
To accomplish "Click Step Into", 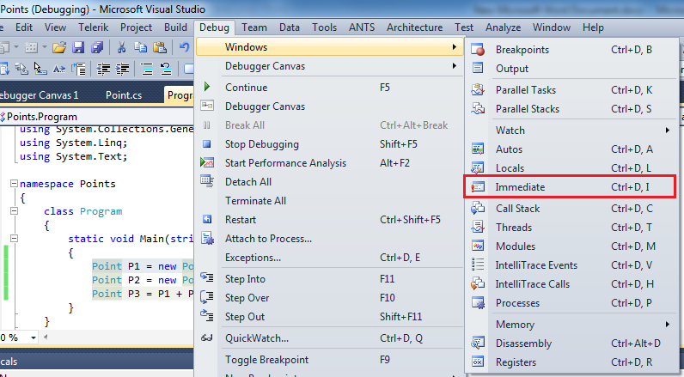I will point(329,279).
